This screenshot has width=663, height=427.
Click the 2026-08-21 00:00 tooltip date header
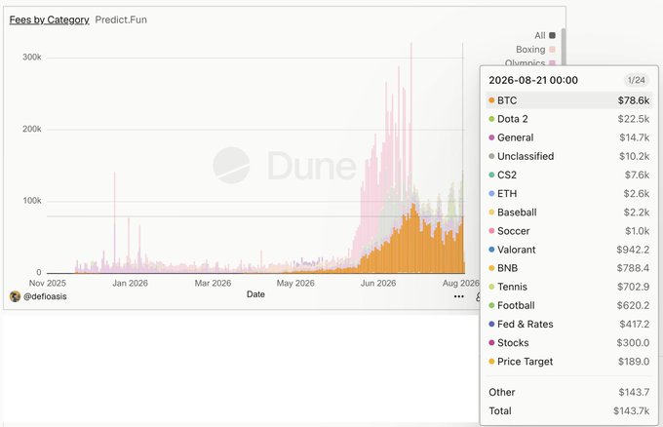coord(533,80)
